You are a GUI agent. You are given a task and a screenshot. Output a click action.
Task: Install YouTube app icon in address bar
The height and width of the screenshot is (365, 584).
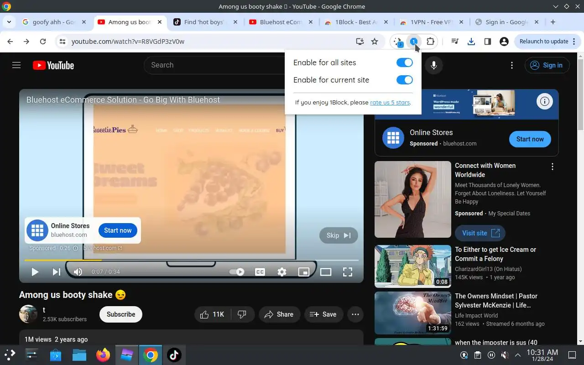pyautogui.click(x=360, y=42)
